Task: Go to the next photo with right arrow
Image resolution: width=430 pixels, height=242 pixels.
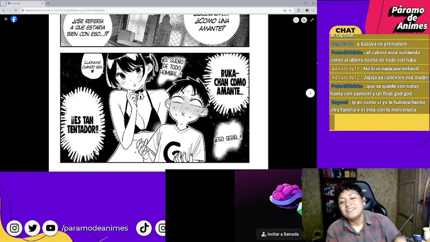Action: [310, 93]
